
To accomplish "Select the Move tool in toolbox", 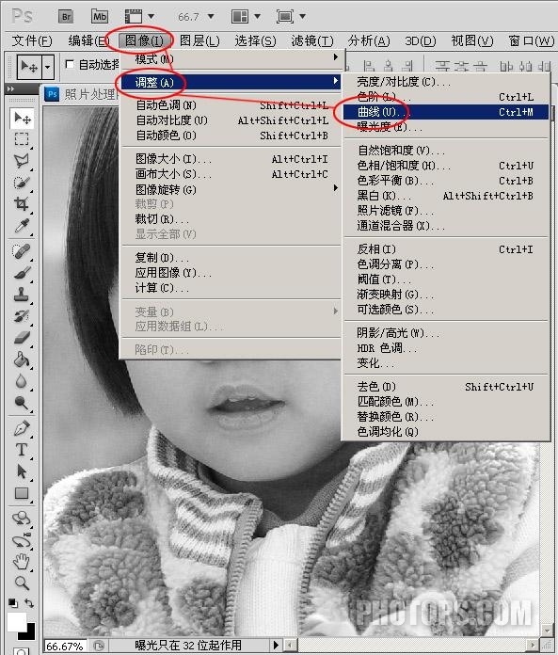I will click(22, 119).
